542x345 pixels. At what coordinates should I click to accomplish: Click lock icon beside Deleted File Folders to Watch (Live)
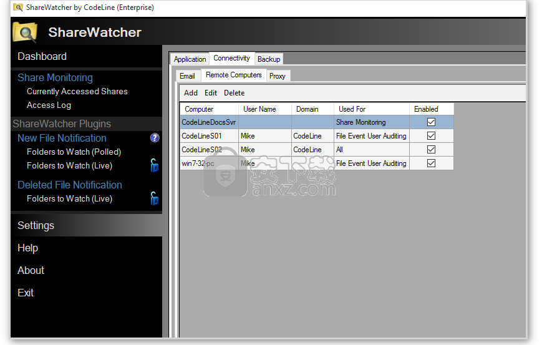[x=154, y=198]
